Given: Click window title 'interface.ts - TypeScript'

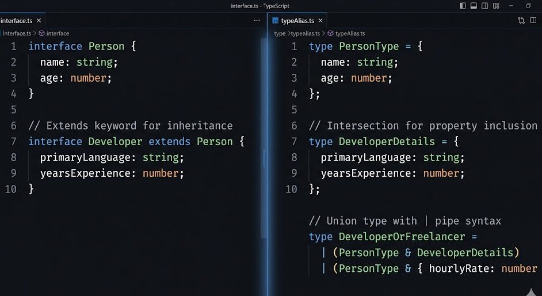Looking at the screenshot, I should coord(260,6).
